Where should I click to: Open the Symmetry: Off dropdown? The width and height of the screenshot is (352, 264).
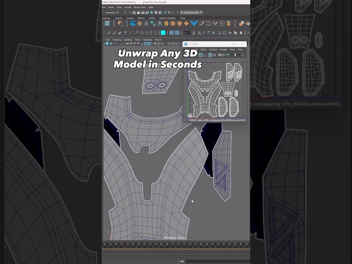coord(114,12)
